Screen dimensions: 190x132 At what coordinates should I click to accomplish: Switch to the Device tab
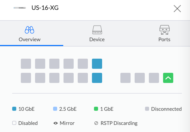(x=97, y=39)
